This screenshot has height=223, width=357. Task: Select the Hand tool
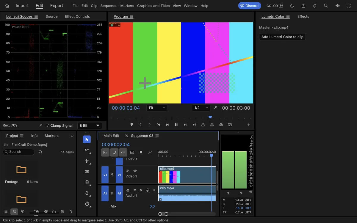[x=87, y=204]
